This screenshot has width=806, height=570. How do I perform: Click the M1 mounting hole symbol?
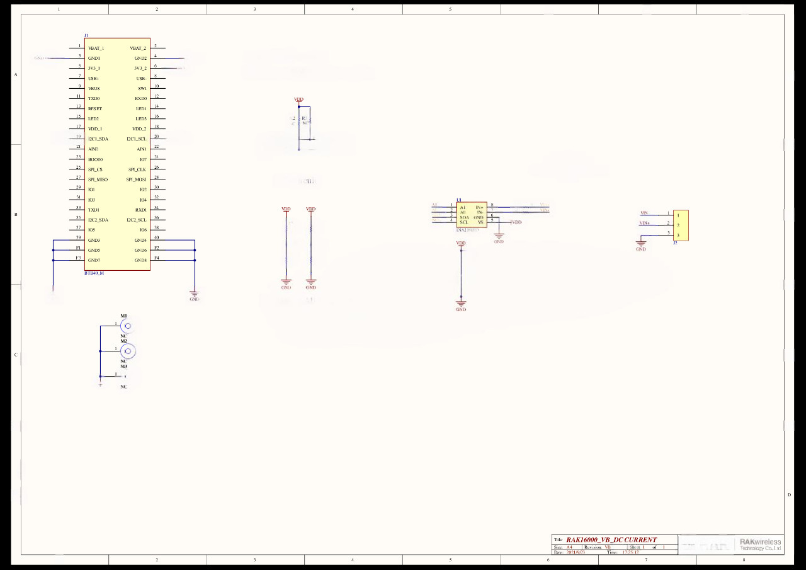(128, 326)
